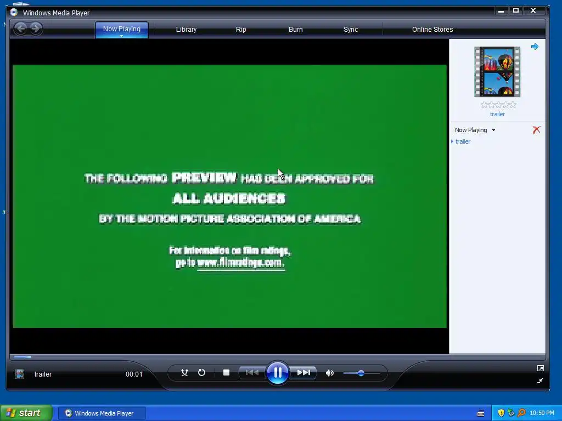
Task: Click the green video playback area
Action: point(229,196)
